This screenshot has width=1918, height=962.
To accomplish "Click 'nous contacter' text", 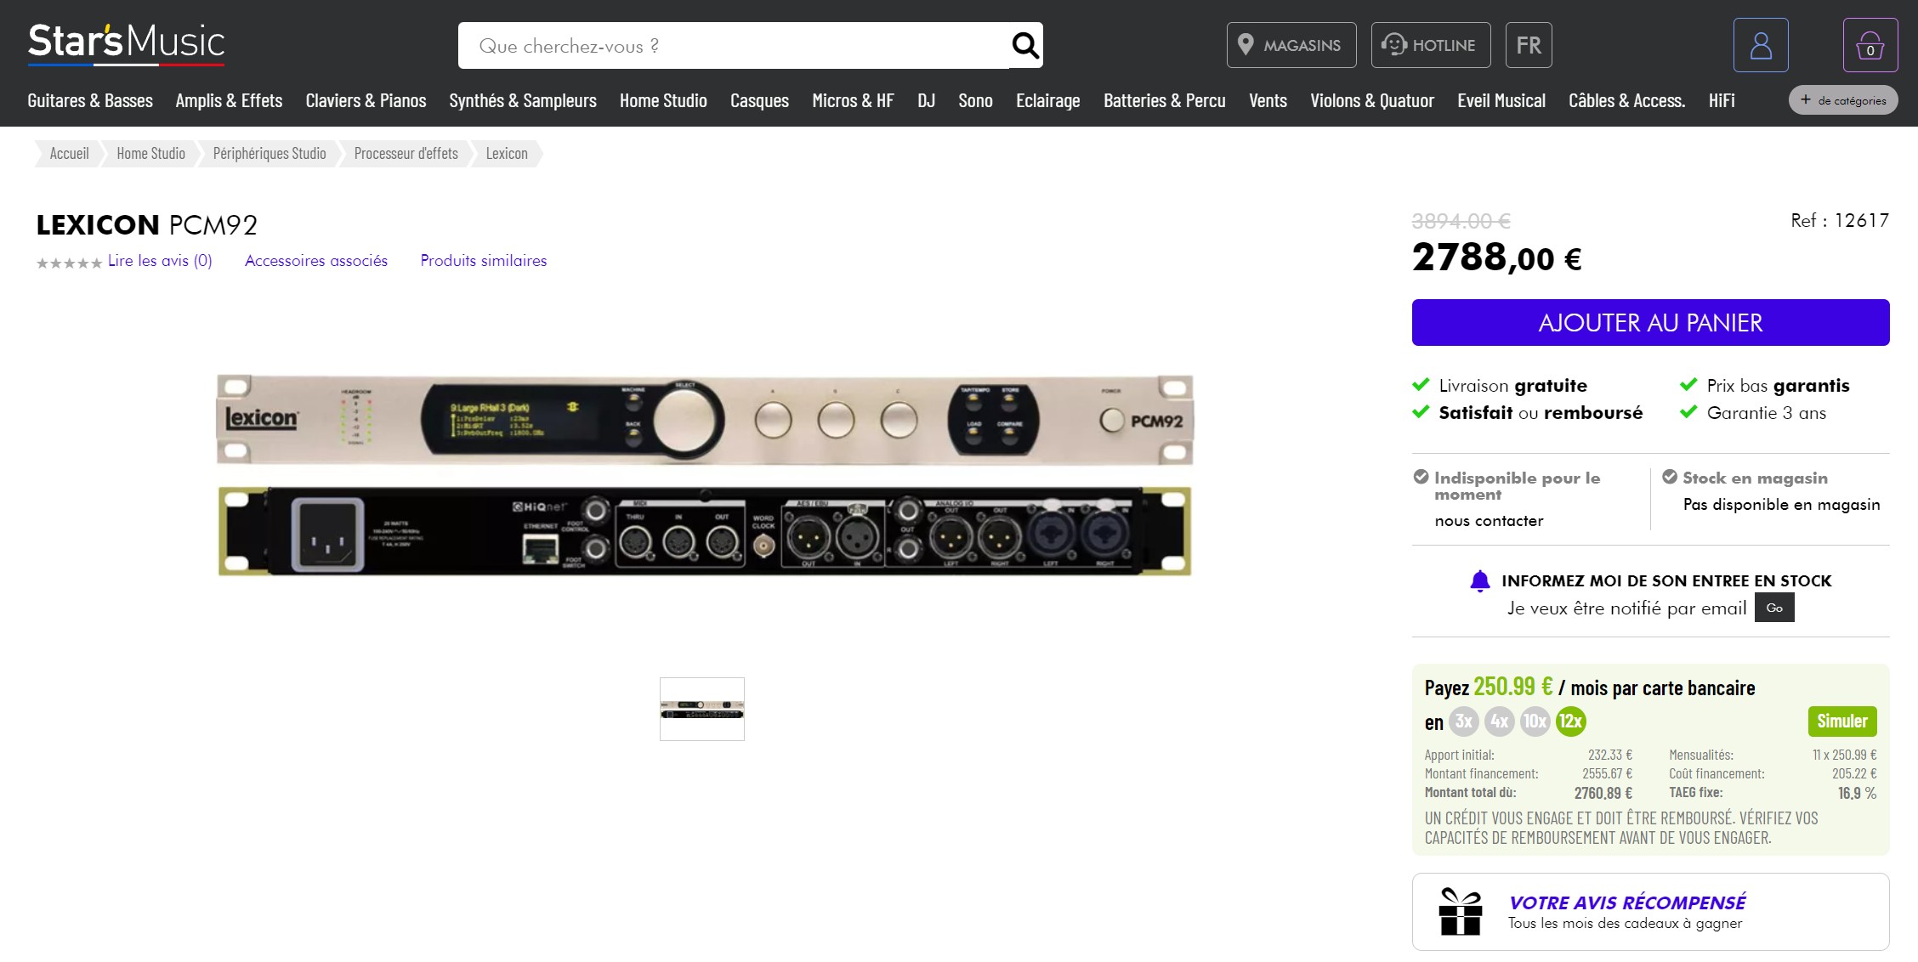I will coord(1489,521).
